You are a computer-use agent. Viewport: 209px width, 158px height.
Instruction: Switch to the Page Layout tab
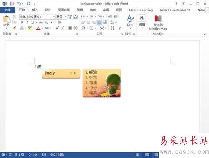click(x=64, y=10)
